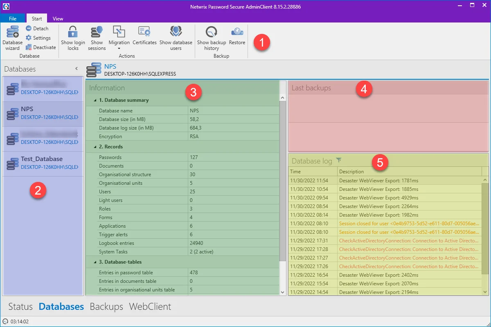Click the Restore backup icon
This screenshot has height=327, width=491.
coord(237,36)
